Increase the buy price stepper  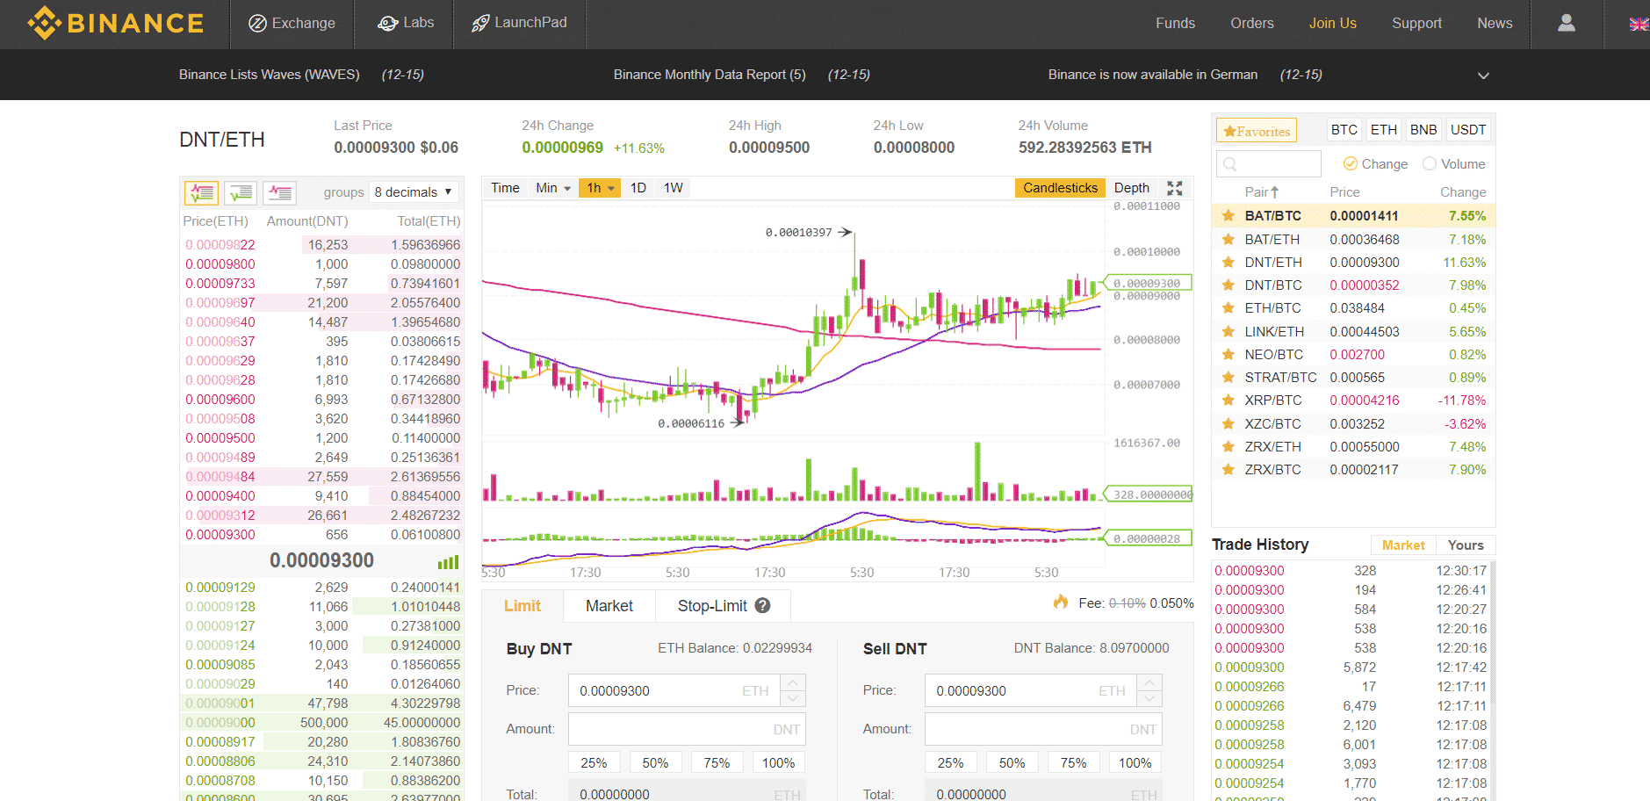(793, 682)
